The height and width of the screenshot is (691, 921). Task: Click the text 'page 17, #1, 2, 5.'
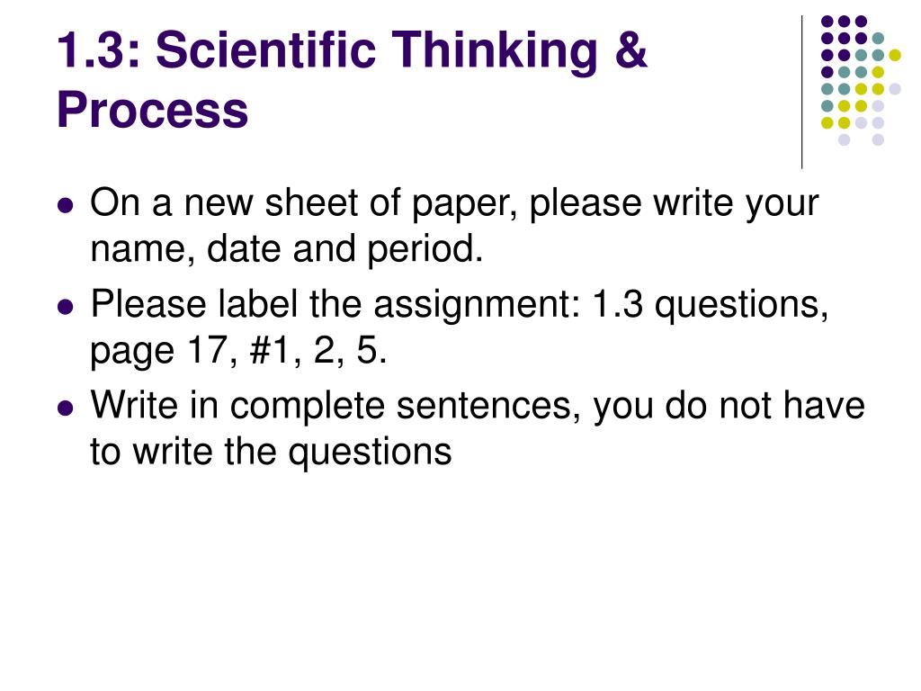point(238,351)
